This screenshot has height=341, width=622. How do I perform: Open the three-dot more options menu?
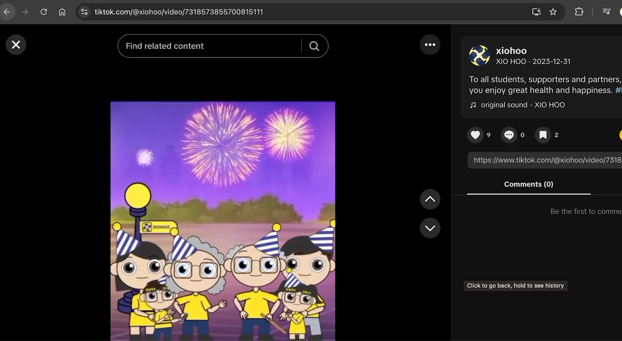pos(430,45)
